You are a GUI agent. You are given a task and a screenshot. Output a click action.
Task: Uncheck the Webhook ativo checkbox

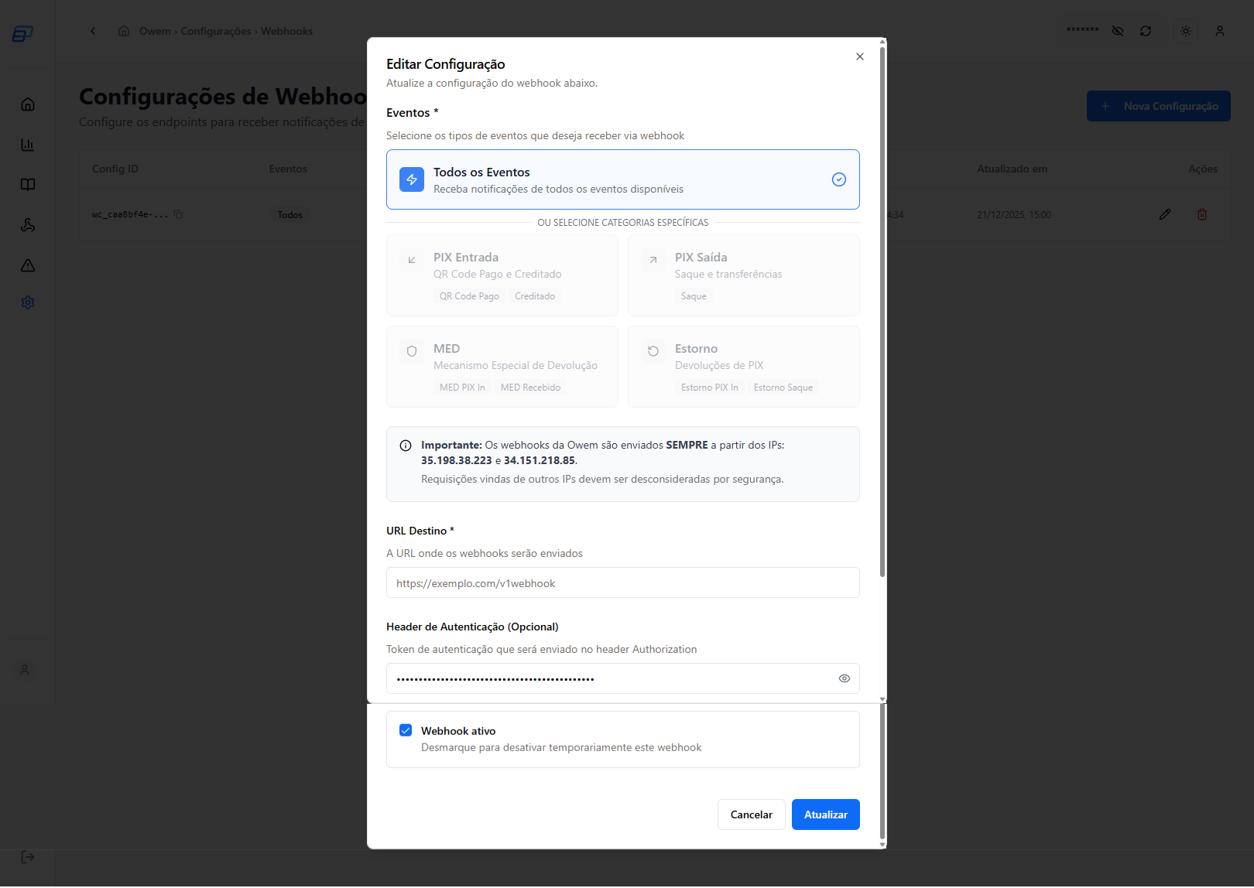(x=406, y=729)
